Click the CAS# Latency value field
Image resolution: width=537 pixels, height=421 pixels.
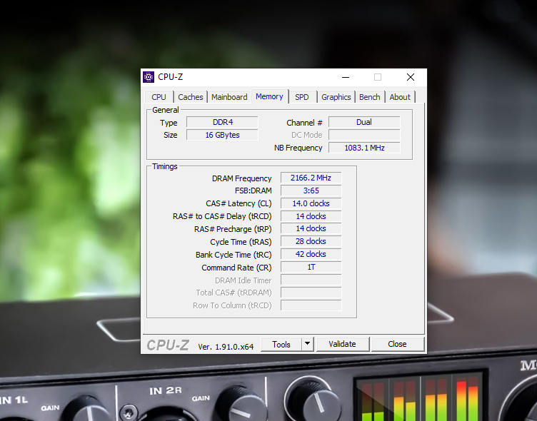tap(311, 203)
